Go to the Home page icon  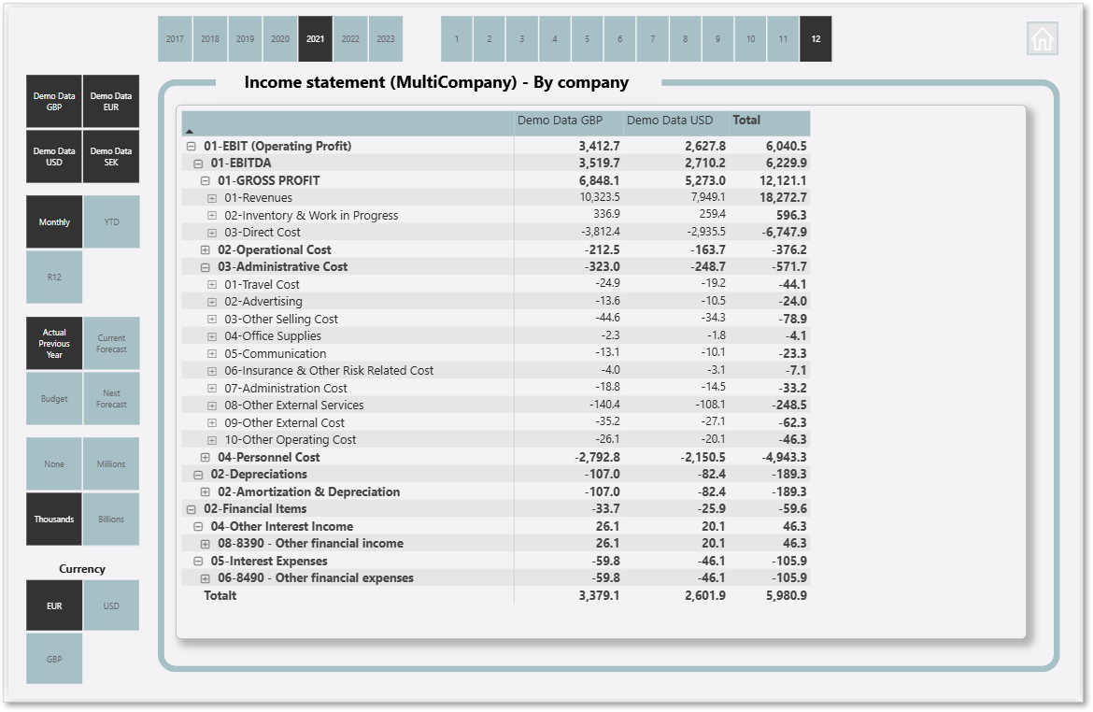point(1043,38)
